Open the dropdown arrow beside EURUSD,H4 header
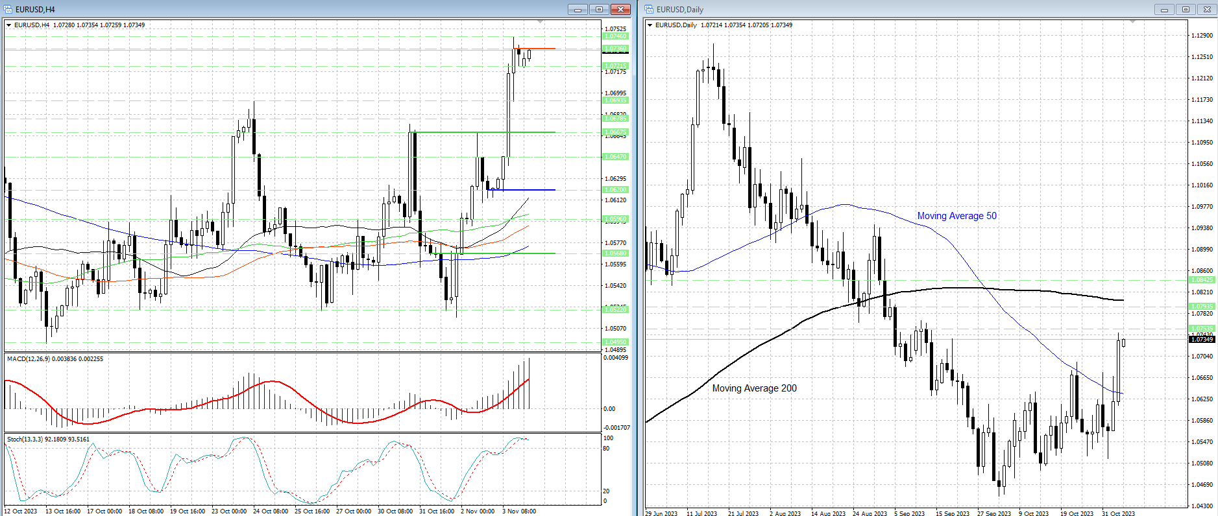1218x516 pixels. (x=9, y=25)
